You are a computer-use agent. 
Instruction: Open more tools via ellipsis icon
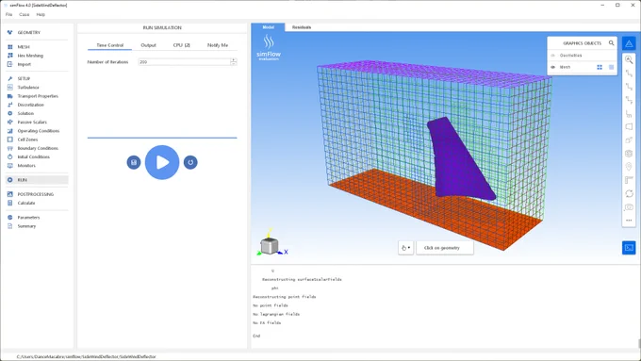coord(629,221)
